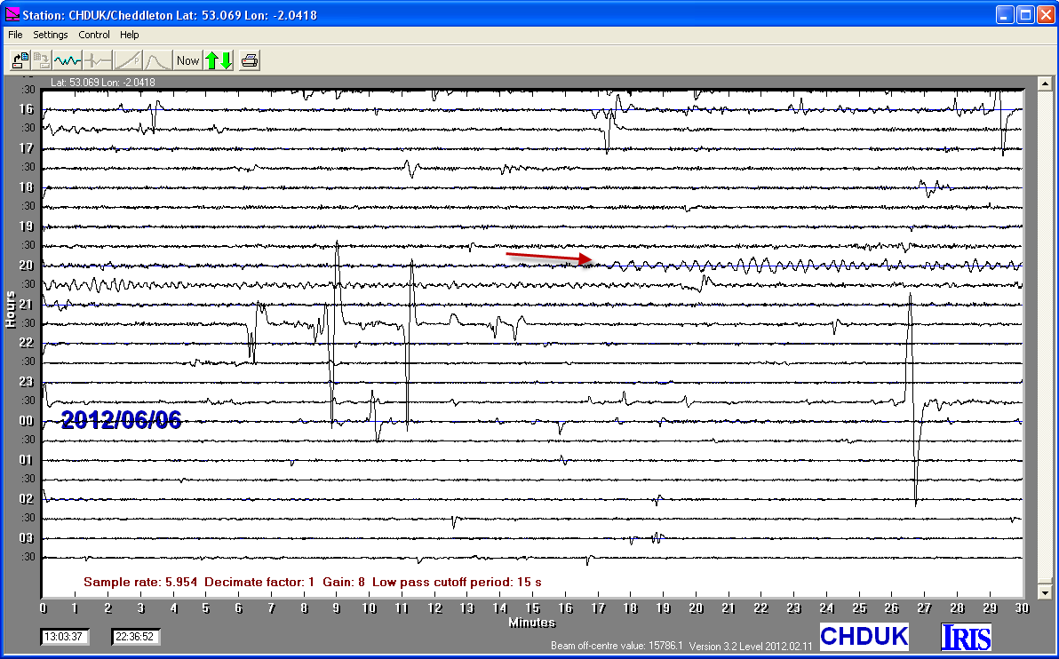
Task: Print the helicorder with printer icon
Action: (x=250, y=60)
